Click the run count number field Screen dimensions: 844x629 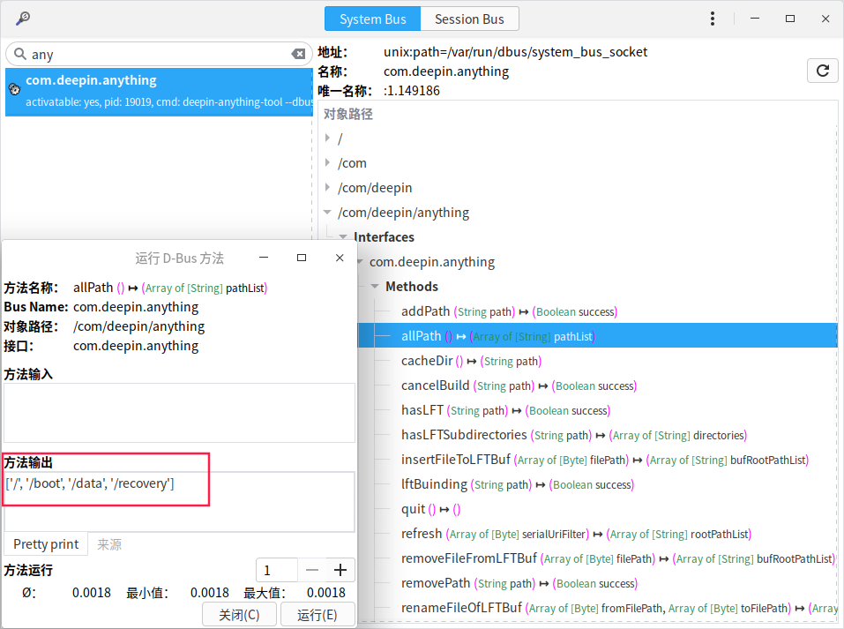click(277, 570)
